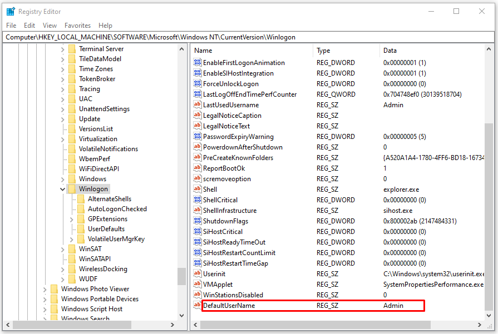This screenshot has width=498, height=334.
Task: Click the registry path address bar
Action: (x=248, y=37)
